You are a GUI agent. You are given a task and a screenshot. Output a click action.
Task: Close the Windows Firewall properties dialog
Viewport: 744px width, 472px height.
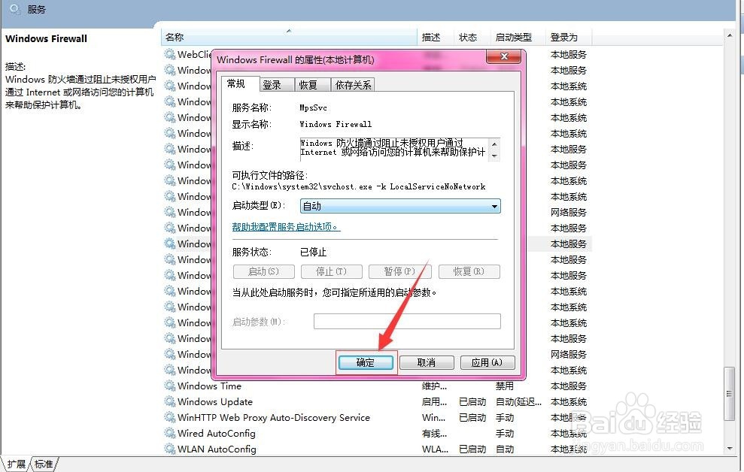pos(504,56)
